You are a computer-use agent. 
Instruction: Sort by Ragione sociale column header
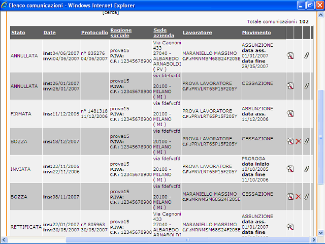click(121, 33)
